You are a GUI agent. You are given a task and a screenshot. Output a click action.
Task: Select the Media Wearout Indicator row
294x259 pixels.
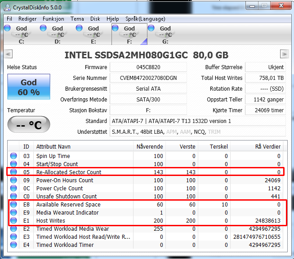(x=146, y=212)
